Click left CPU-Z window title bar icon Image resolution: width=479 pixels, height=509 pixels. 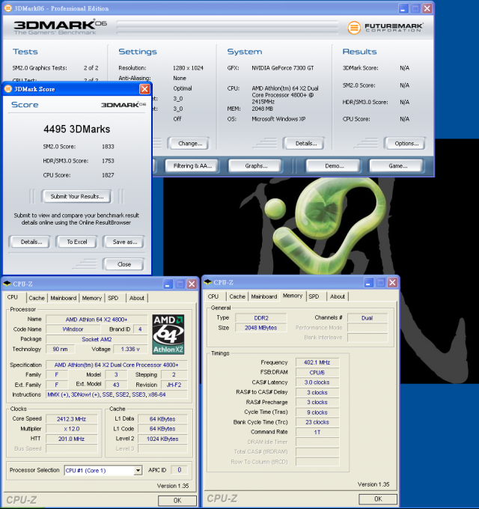7,284
